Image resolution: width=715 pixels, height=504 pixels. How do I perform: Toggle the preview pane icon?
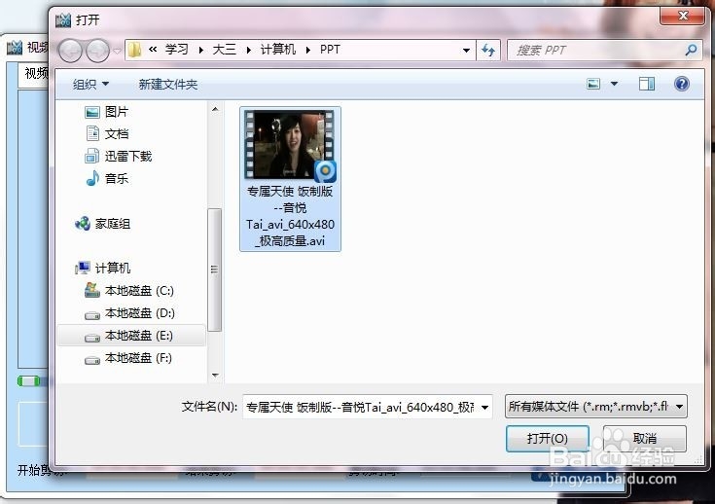(647, 84)
